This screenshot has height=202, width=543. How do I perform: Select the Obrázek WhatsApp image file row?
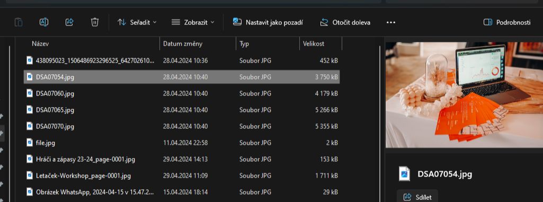(182, 191)
